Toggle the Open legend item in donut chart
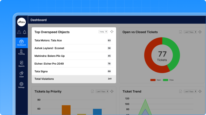 (155, 80)
